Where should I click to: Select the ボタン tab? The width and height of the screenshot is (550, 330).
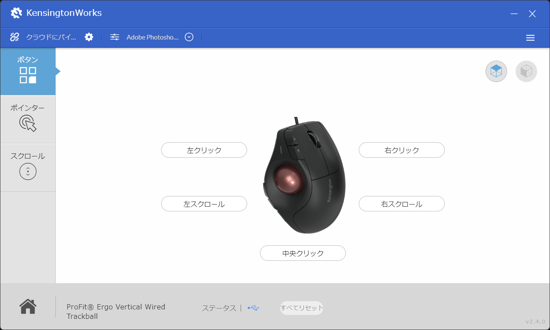tap(28, 71)
